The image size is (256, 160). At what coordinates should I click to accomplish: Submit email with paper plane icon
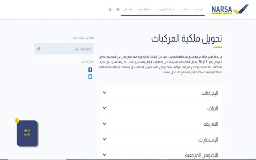38,49
